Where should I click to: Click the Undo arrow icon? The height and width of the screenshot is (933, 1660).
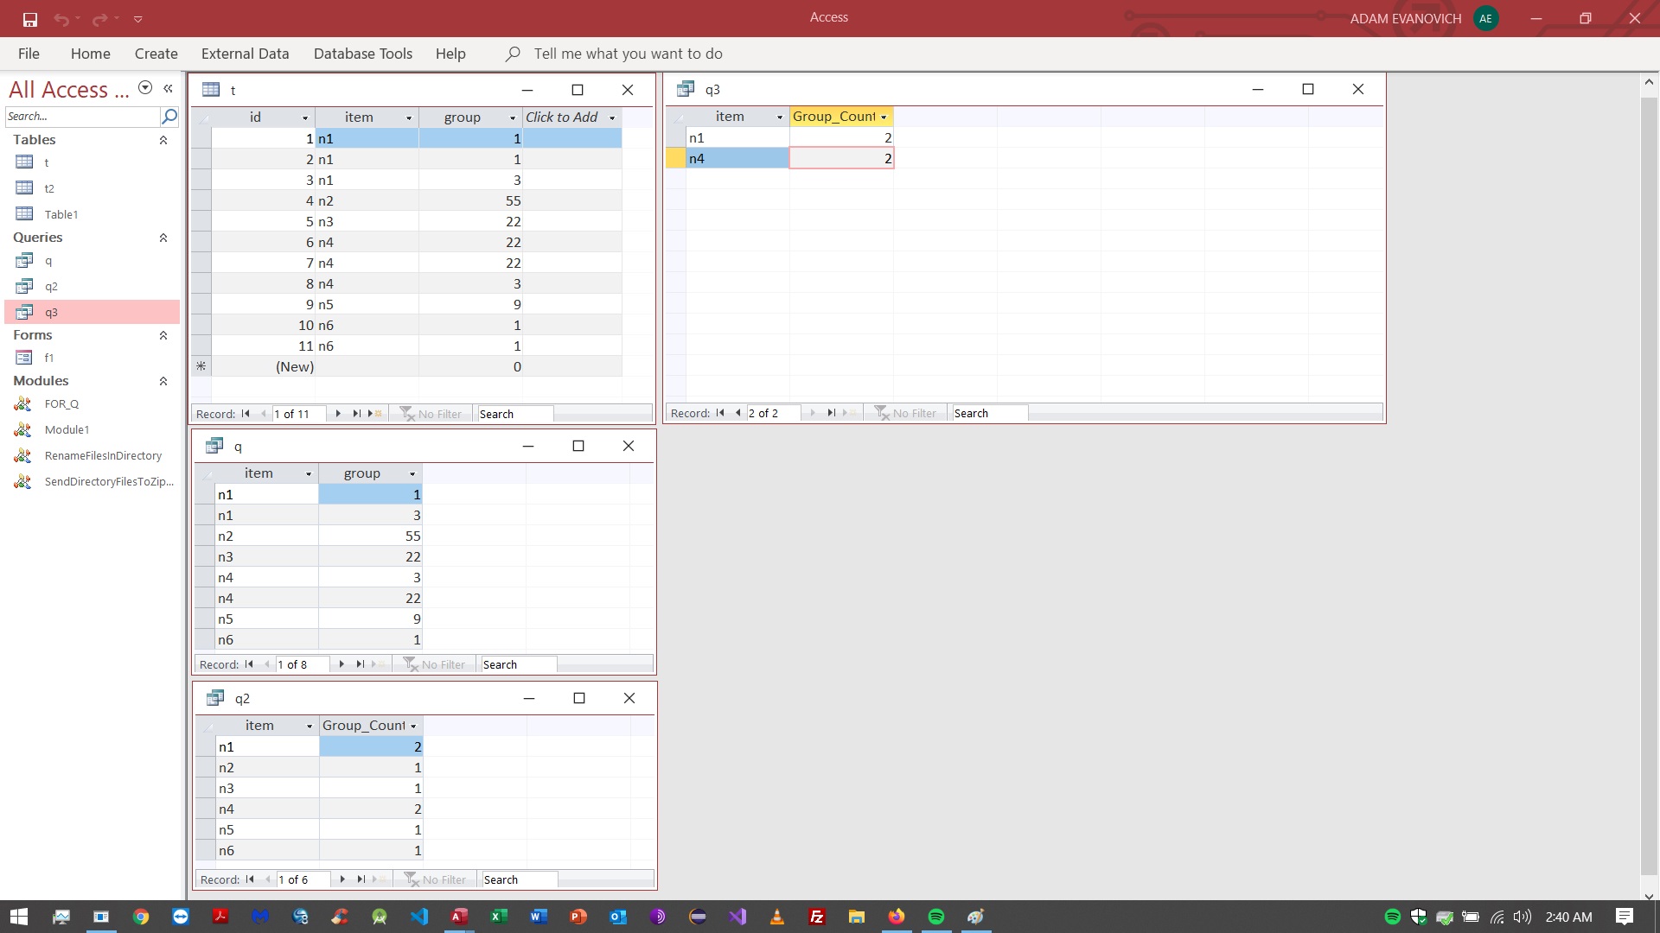(61, 18)
